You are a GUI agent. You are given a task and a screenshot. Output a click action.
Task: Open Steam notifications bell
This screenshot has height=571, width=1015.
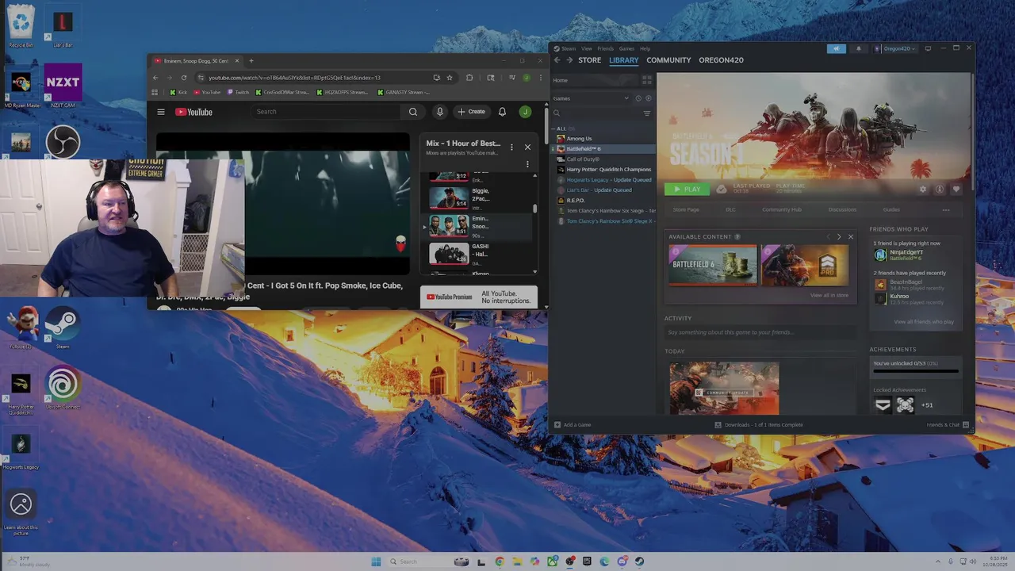tap(858, 48)
